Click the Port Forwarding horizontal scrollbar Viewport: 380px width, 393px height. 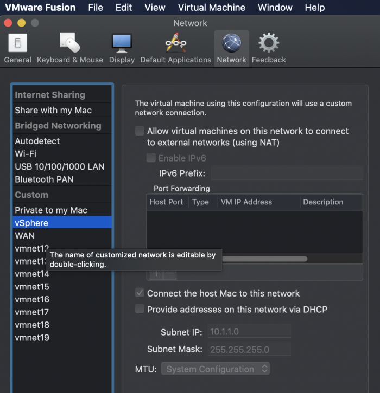(264, 259)
